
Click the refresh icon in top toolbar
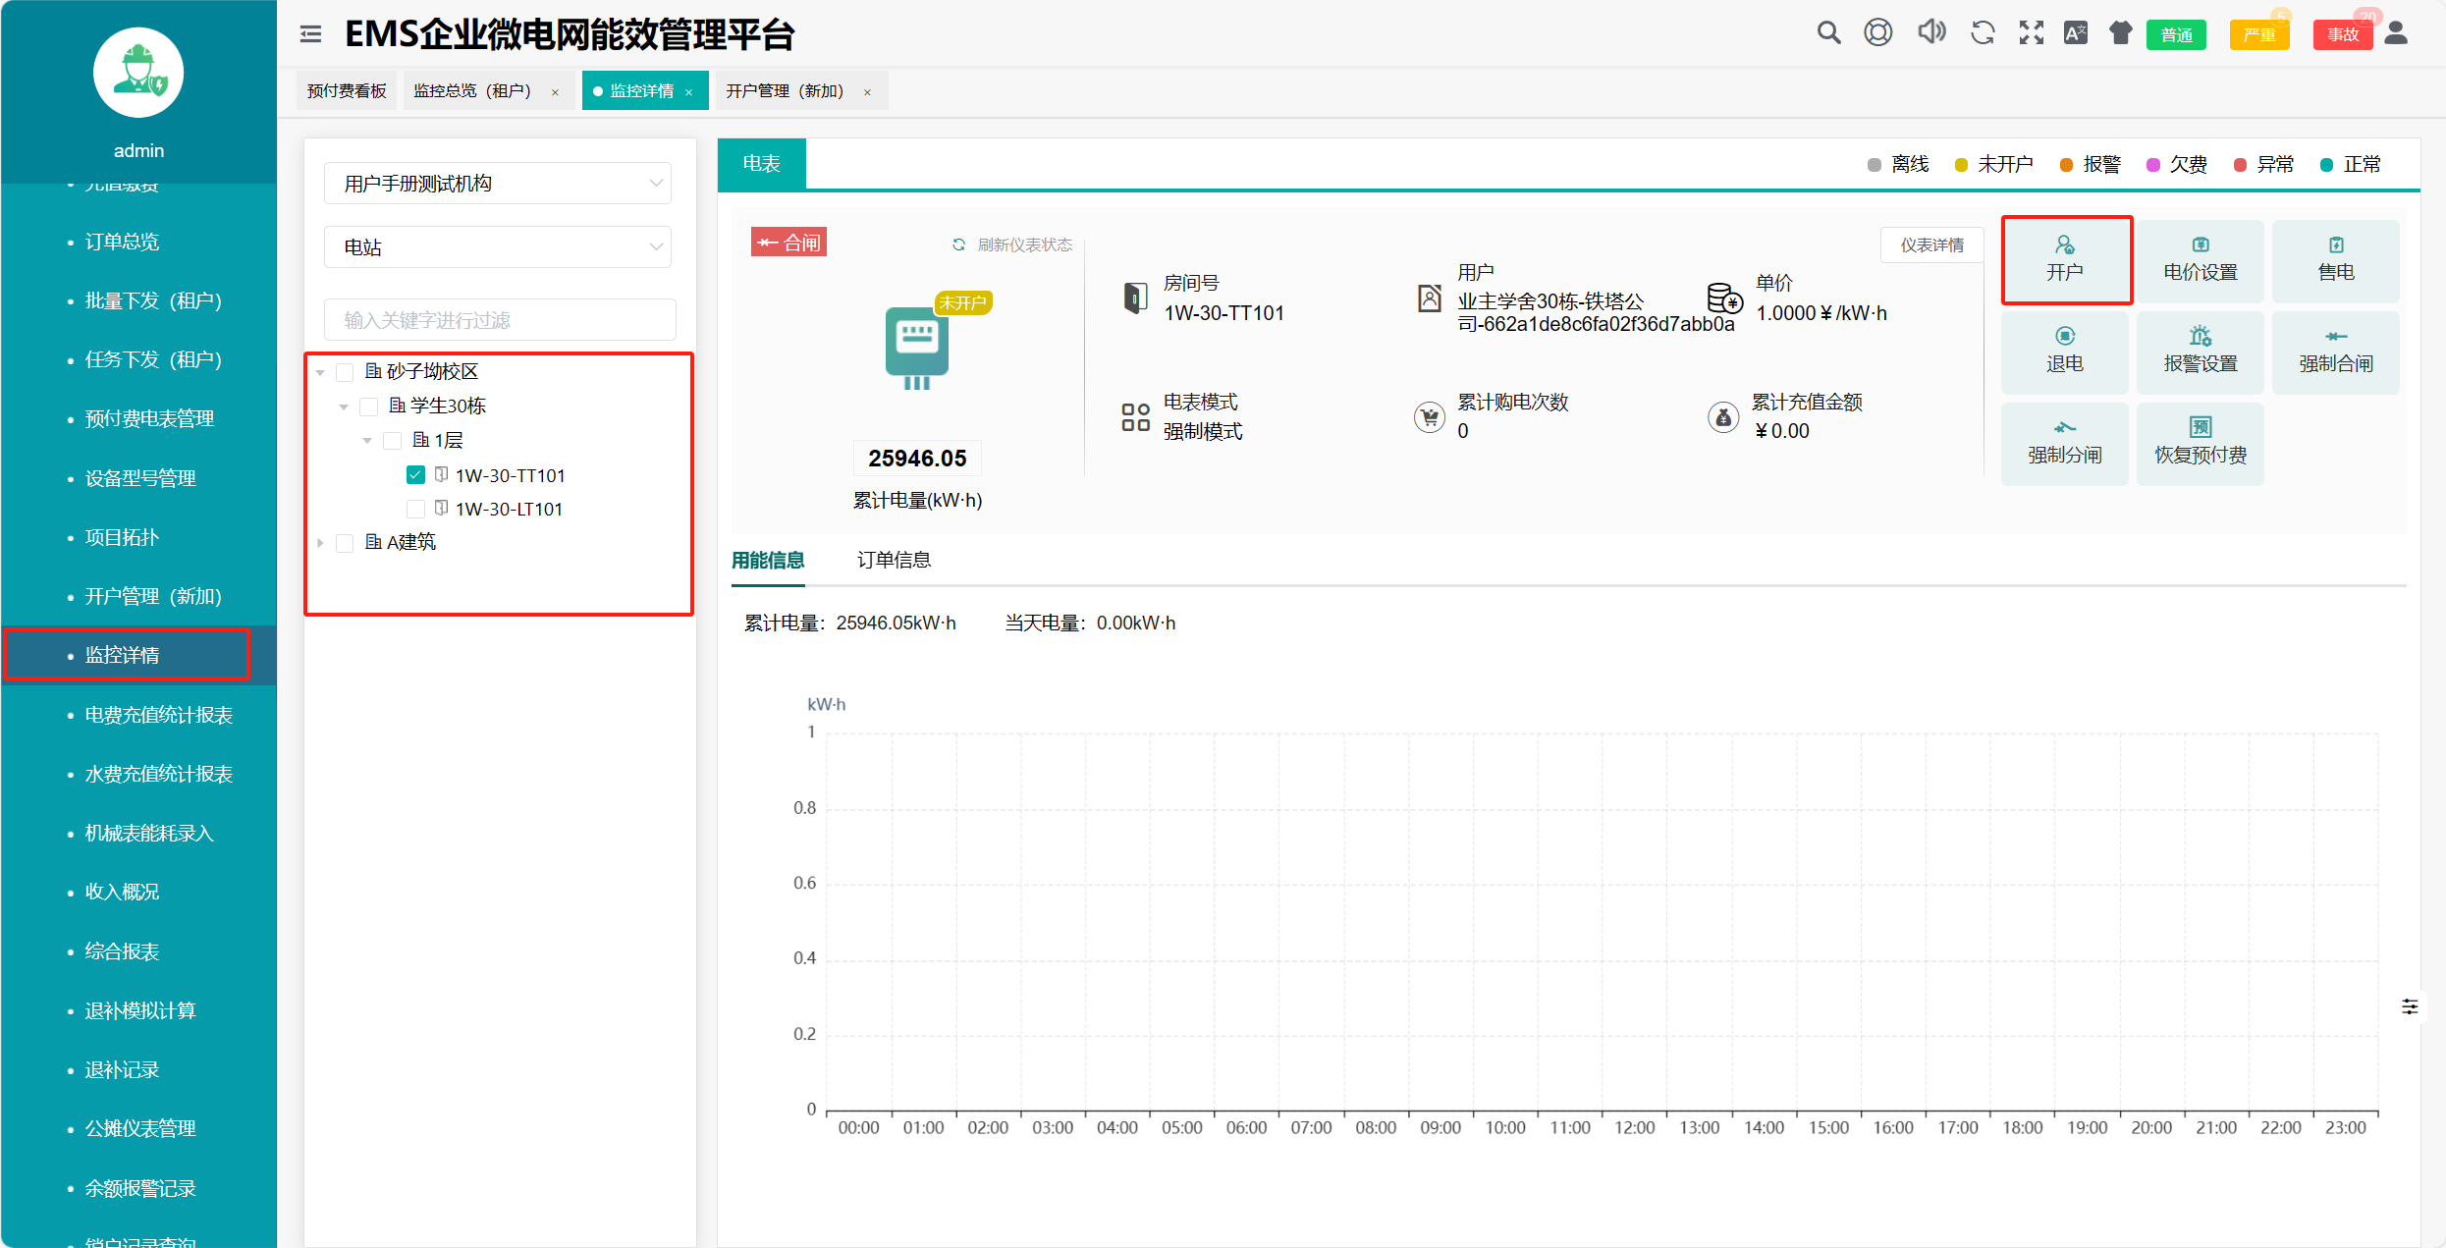click(1982, 33)
